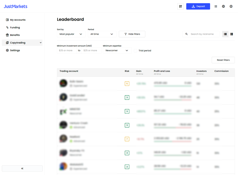Click the Profit and Loss column header
238x175 pixels.
(x=162, y=71)
